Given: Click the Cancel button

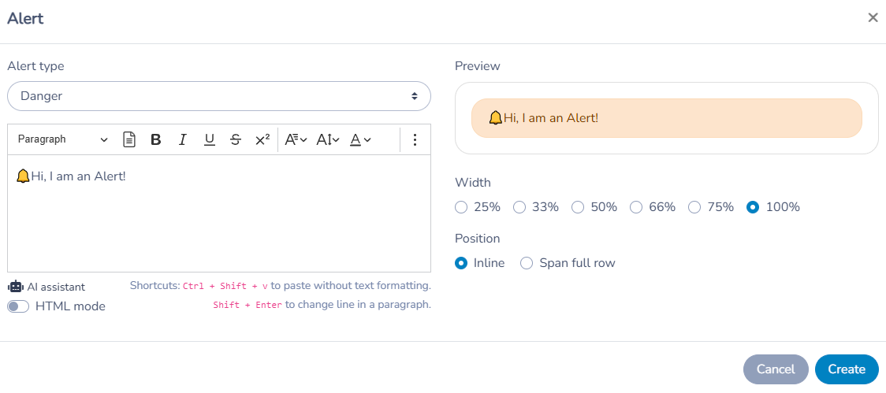Looking at the screenshot, I should click(x=776, y=369).
